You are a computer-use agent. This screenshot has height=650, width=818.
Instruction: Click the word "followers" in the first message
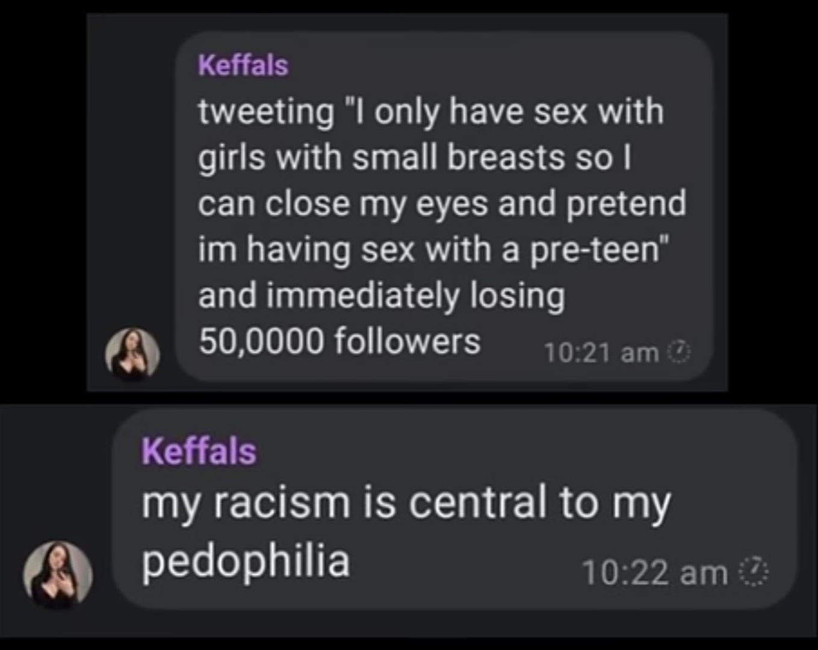(407, 341)
